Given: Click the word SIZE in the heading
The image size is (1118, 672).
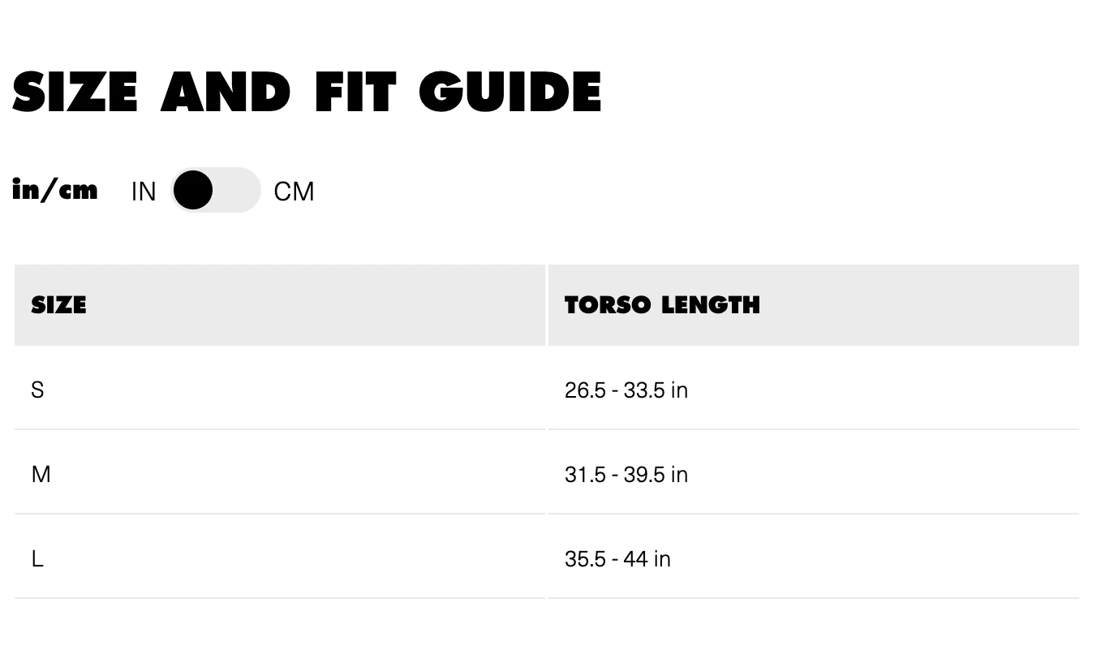Looking at the screenshot, I should coord(75,92).
